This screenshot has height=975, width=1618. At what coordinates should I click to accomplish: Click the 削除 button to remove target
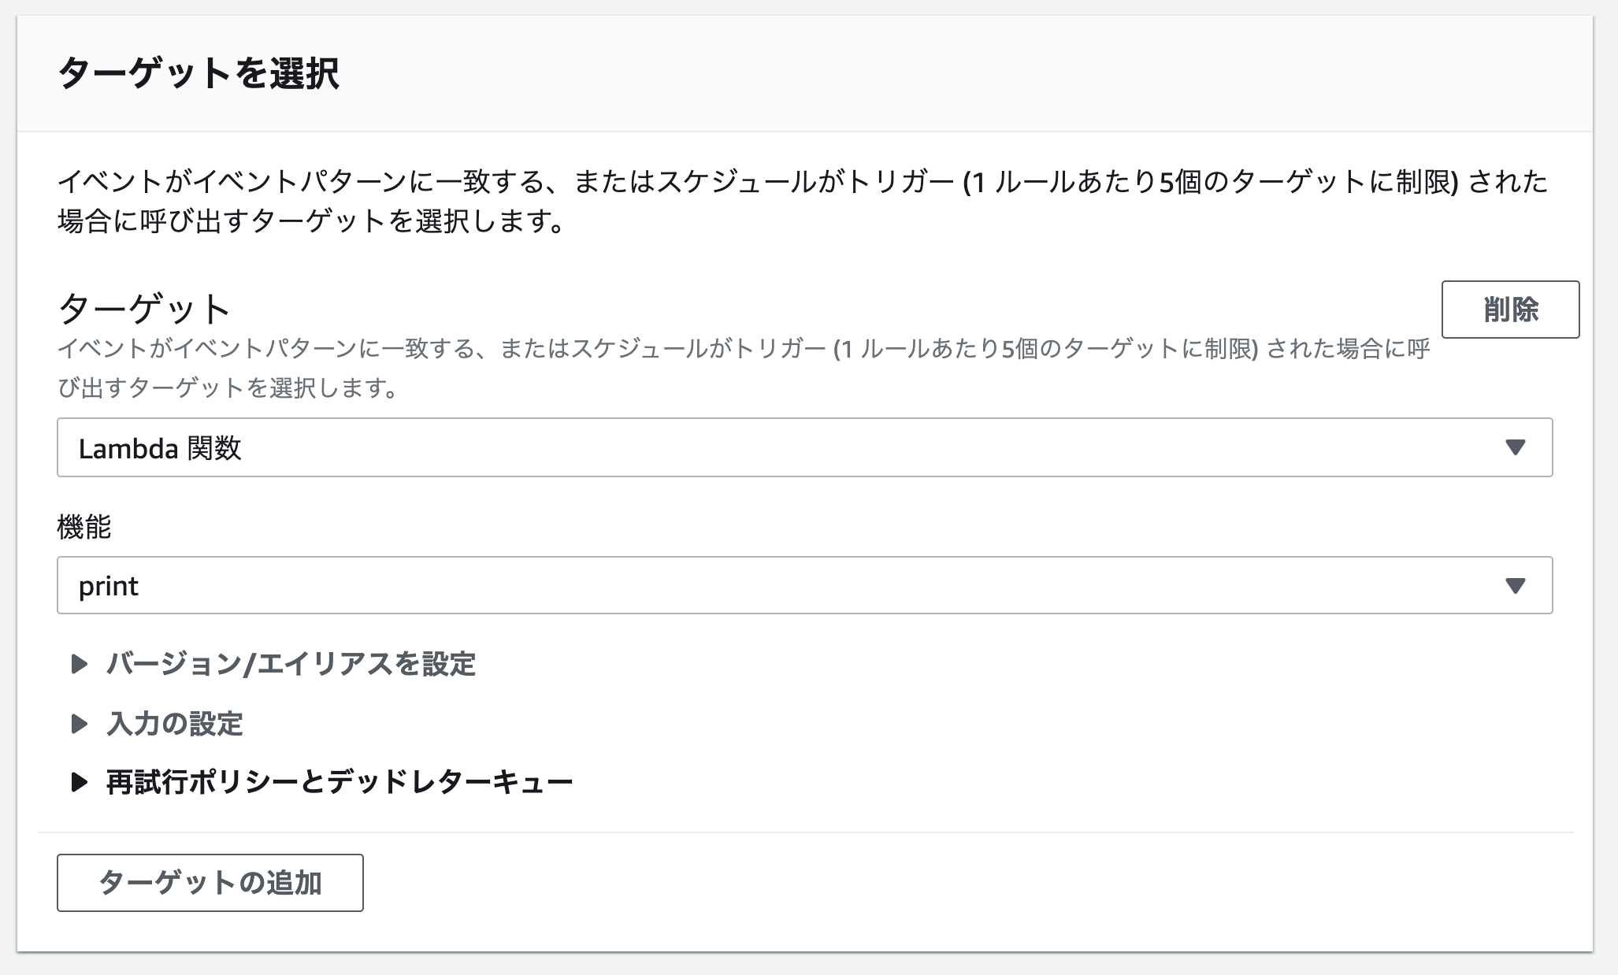point(1509,310)
